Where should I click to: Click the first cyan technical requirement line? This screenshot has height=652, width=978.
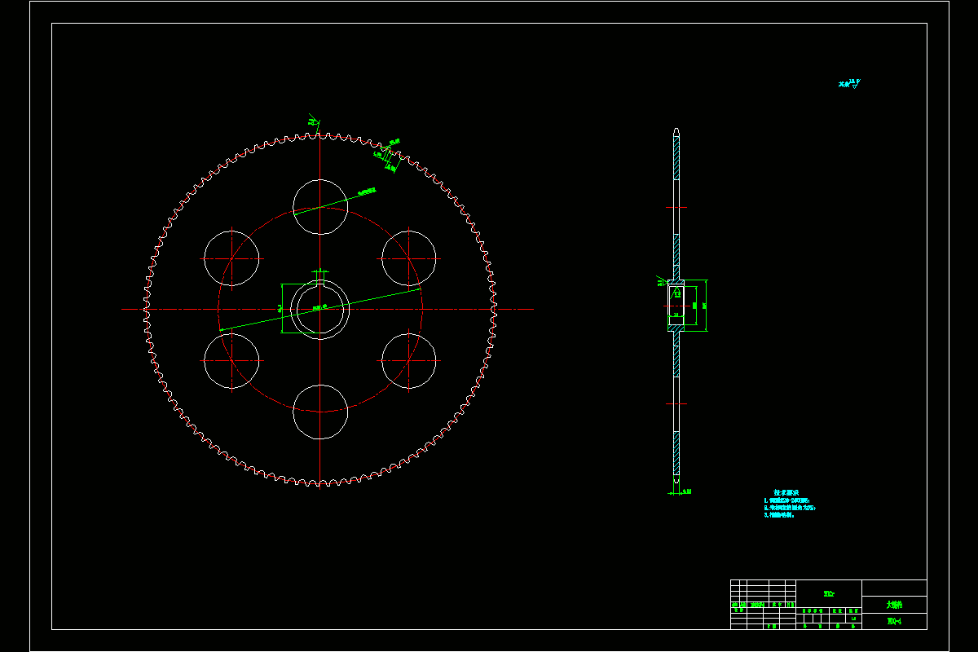pos(786,500)
